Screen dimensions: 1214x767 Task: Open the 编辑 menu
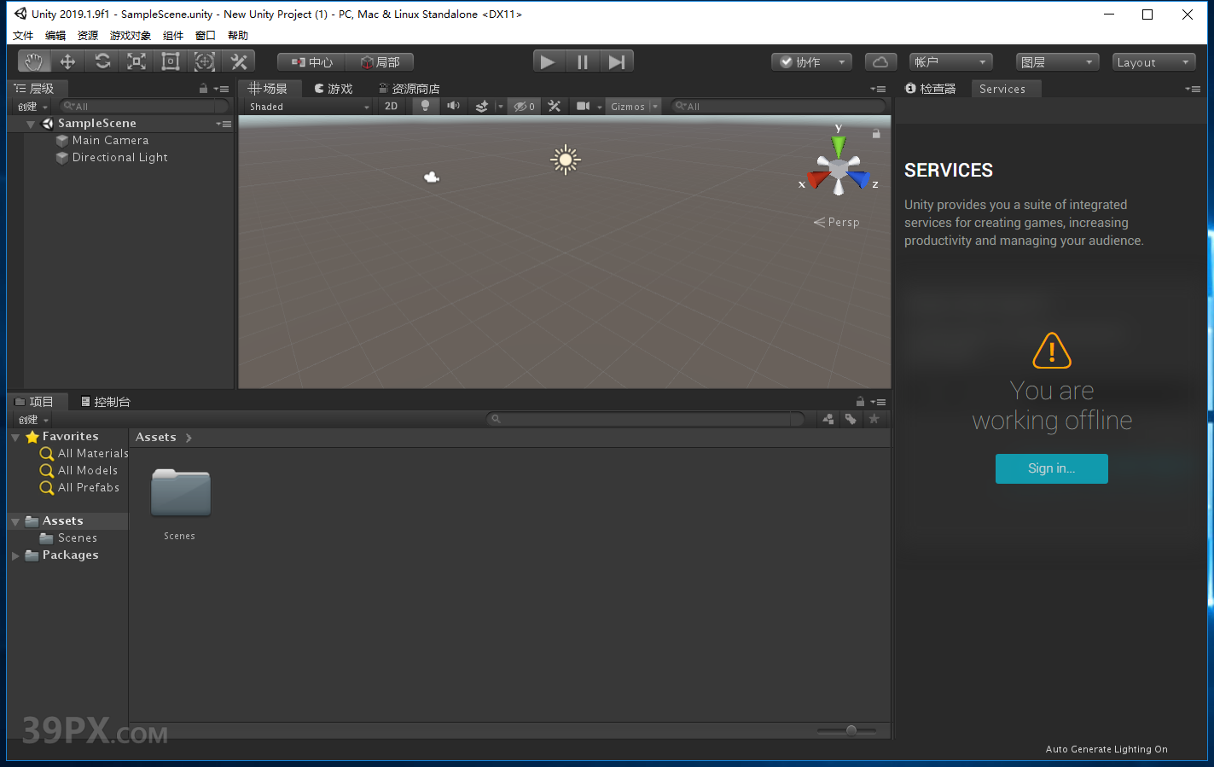[x=55, y=36]
